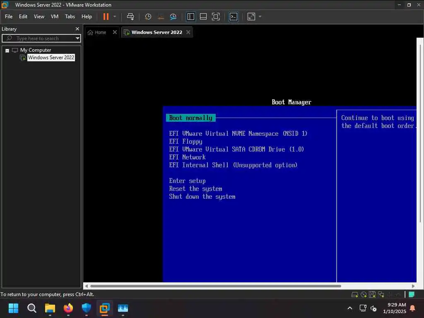424x318 pixels.
Task: Click the VMware title bar logo
Action: tap(5, 5)
